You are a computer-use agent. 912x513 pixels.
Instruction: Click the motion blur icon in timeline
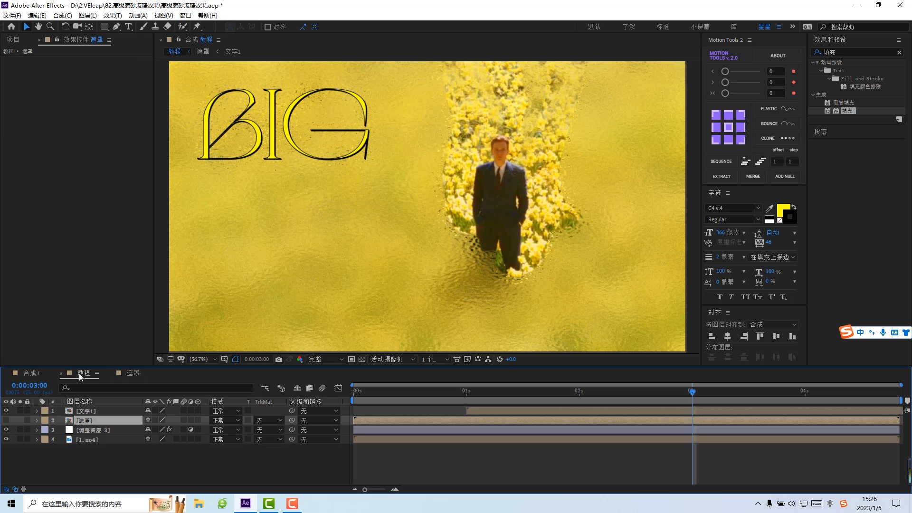tap(322, 389)
